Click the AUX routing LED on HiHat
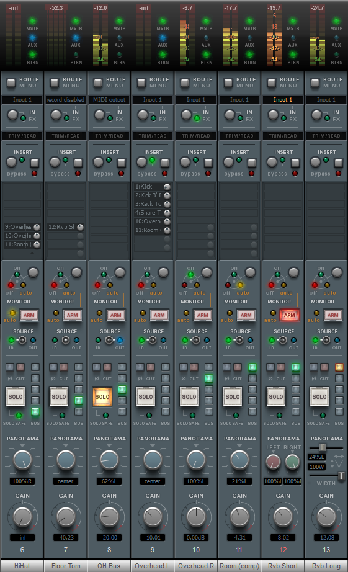The height and width of the screenshot is (572, 348). pyautogui.click(x=32, y=38)
